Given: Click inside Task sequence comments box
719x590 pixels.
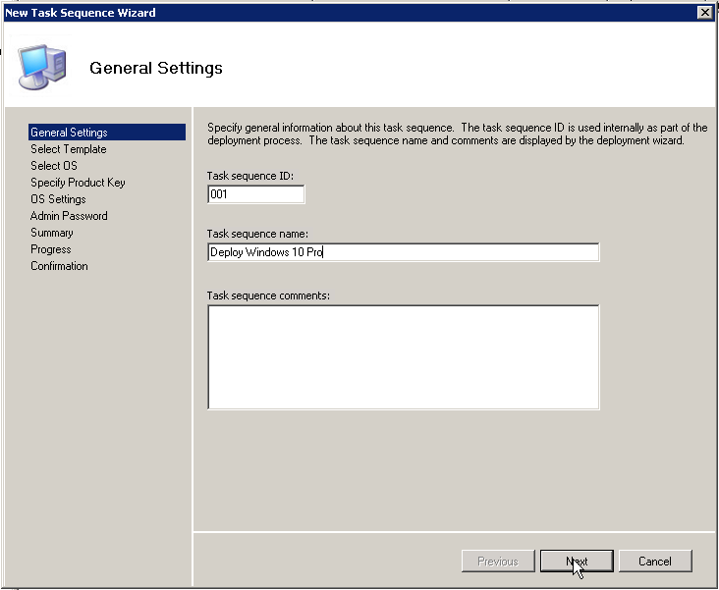Looking at the screenshot, I should point(403,356).
